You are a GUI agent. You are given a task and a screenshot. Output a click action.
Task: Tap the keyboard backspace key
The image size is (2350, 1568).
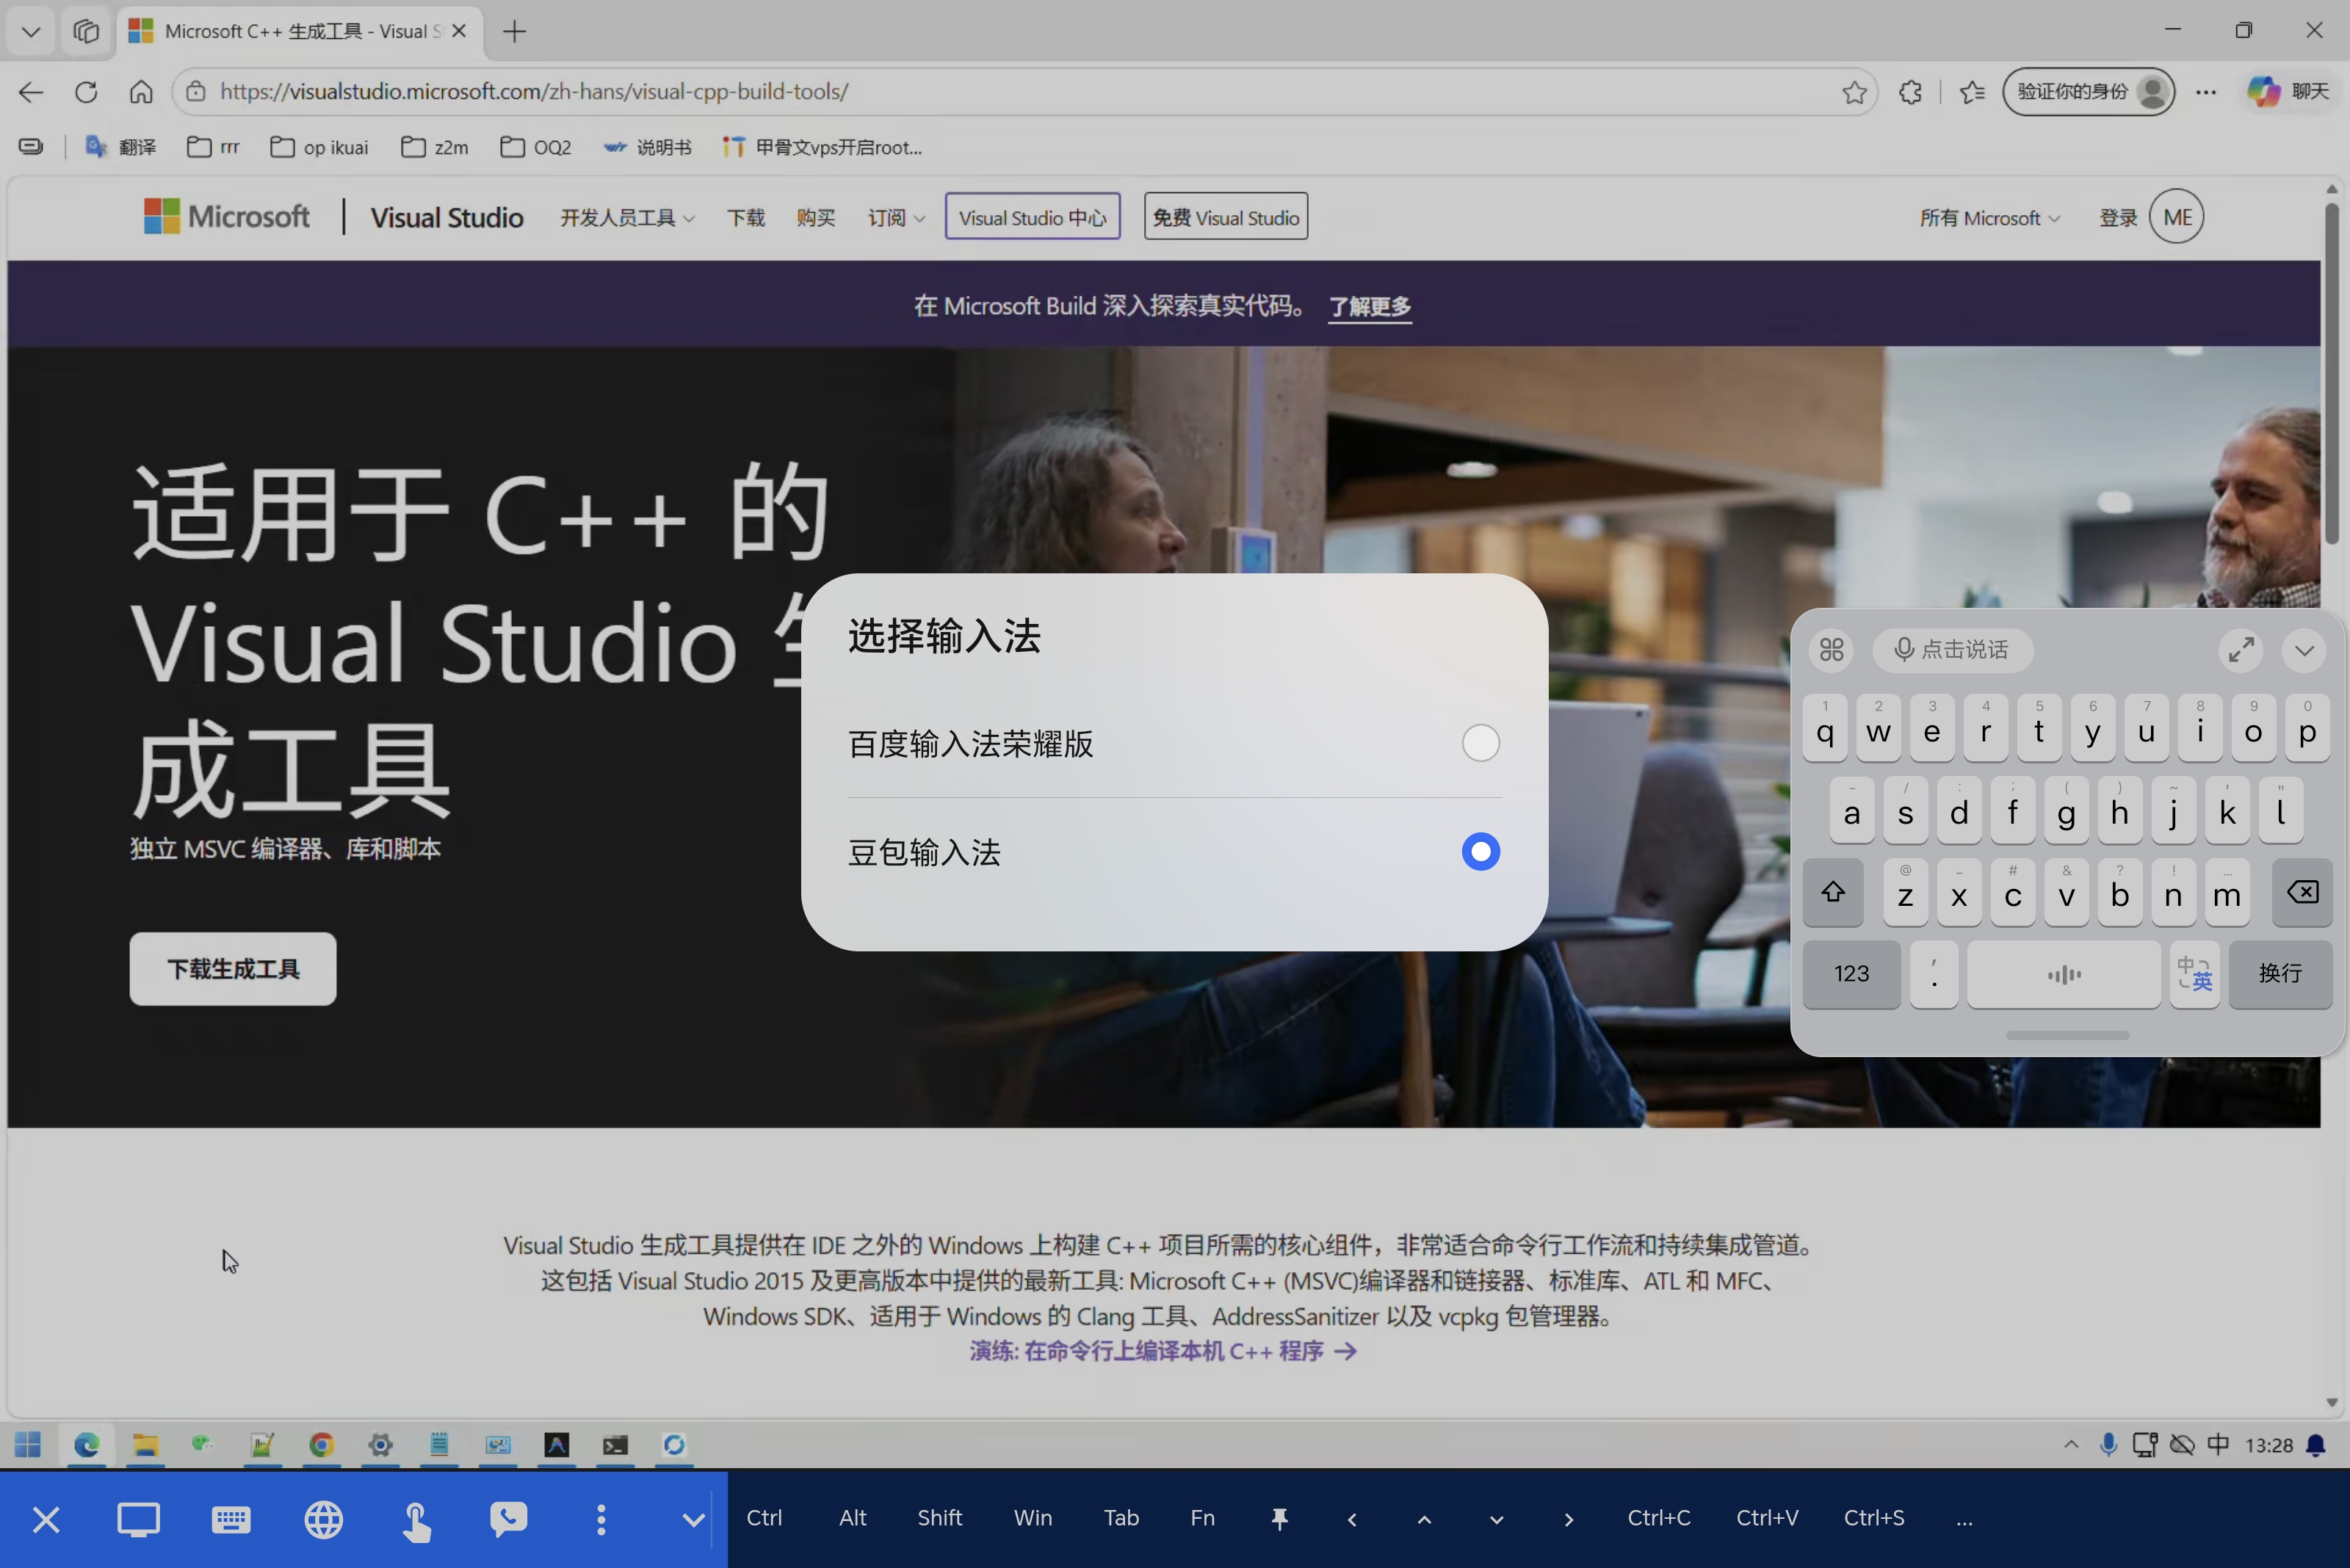coord(2302,892)
